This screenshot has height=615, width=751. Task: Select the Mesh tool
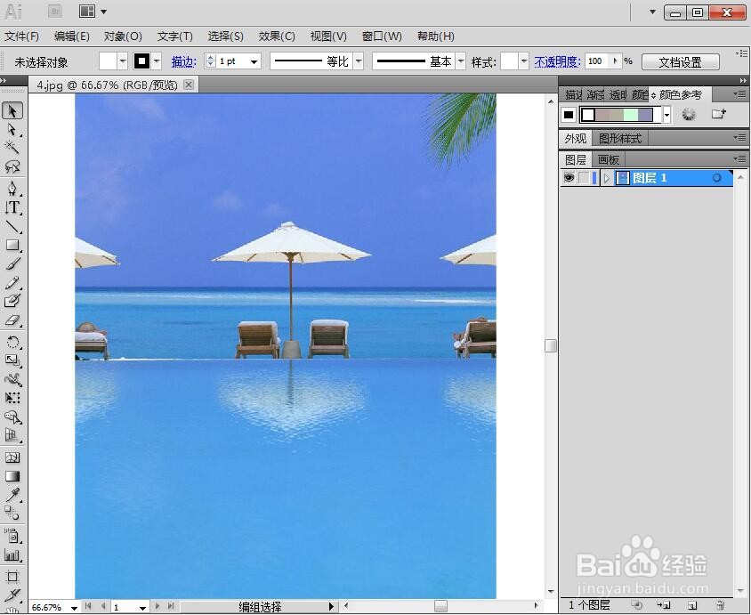click(x=12, y=457)
